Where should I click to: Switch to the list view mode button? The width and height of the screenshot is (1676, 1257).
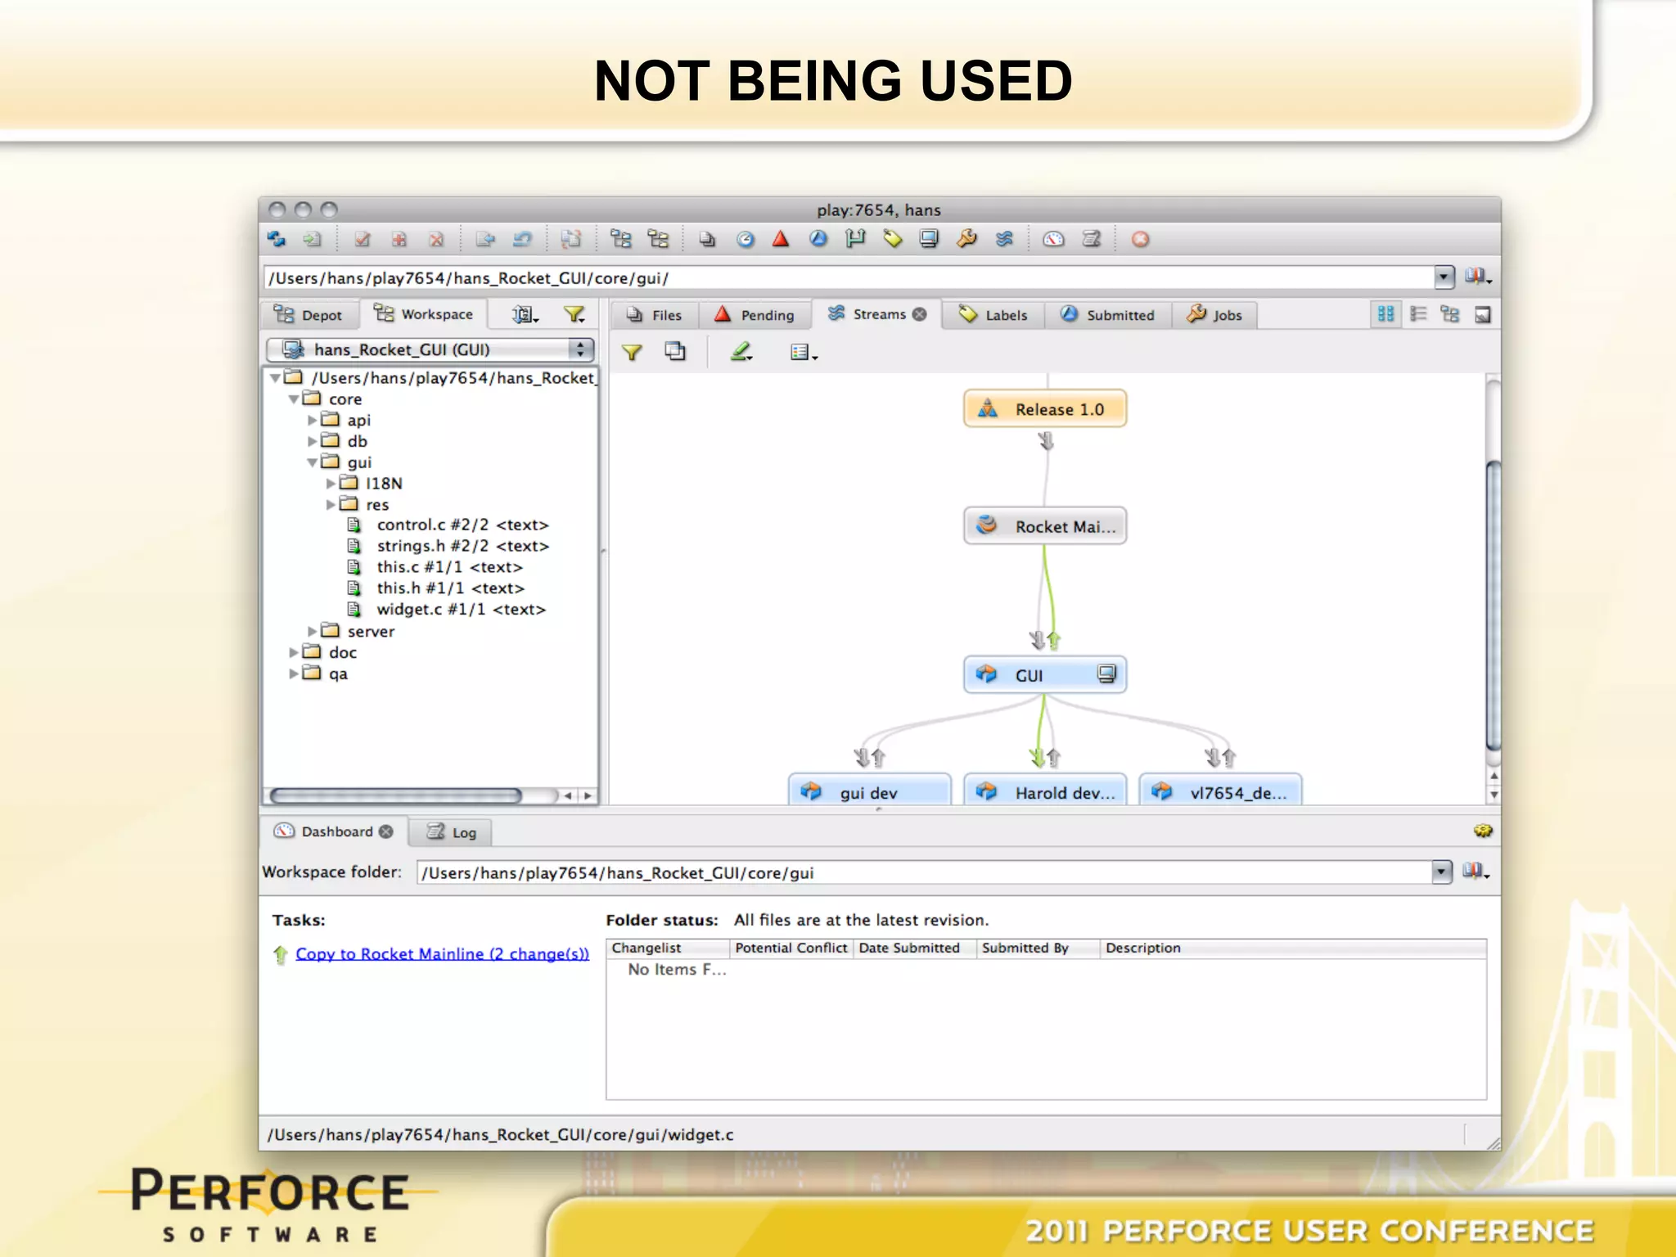[x=1418, y=314]
